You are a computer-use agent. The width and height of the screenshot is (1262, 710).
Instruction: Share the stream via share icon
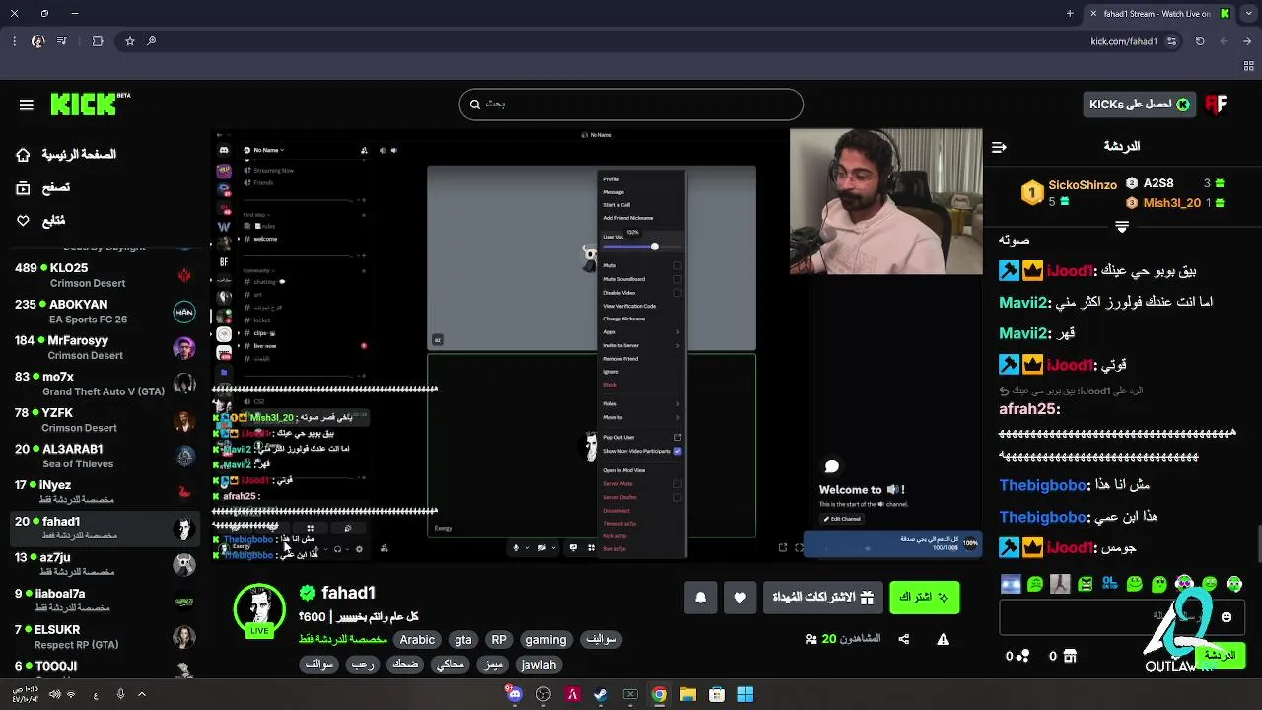coord(904,639)
